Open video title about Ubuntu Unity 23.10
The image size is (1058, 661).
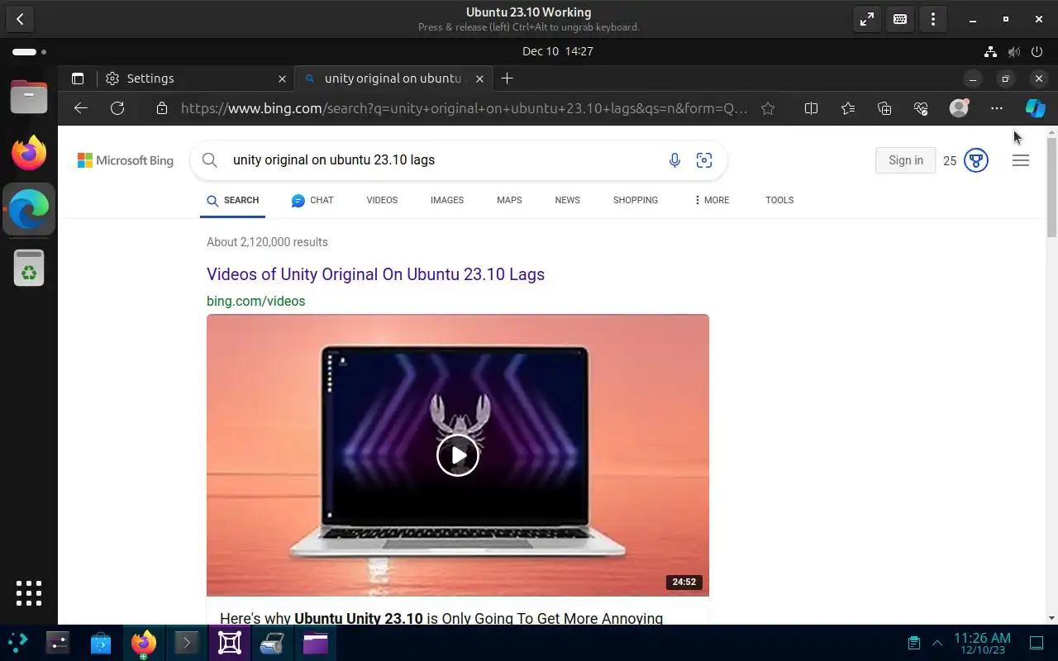coord(441,618)
